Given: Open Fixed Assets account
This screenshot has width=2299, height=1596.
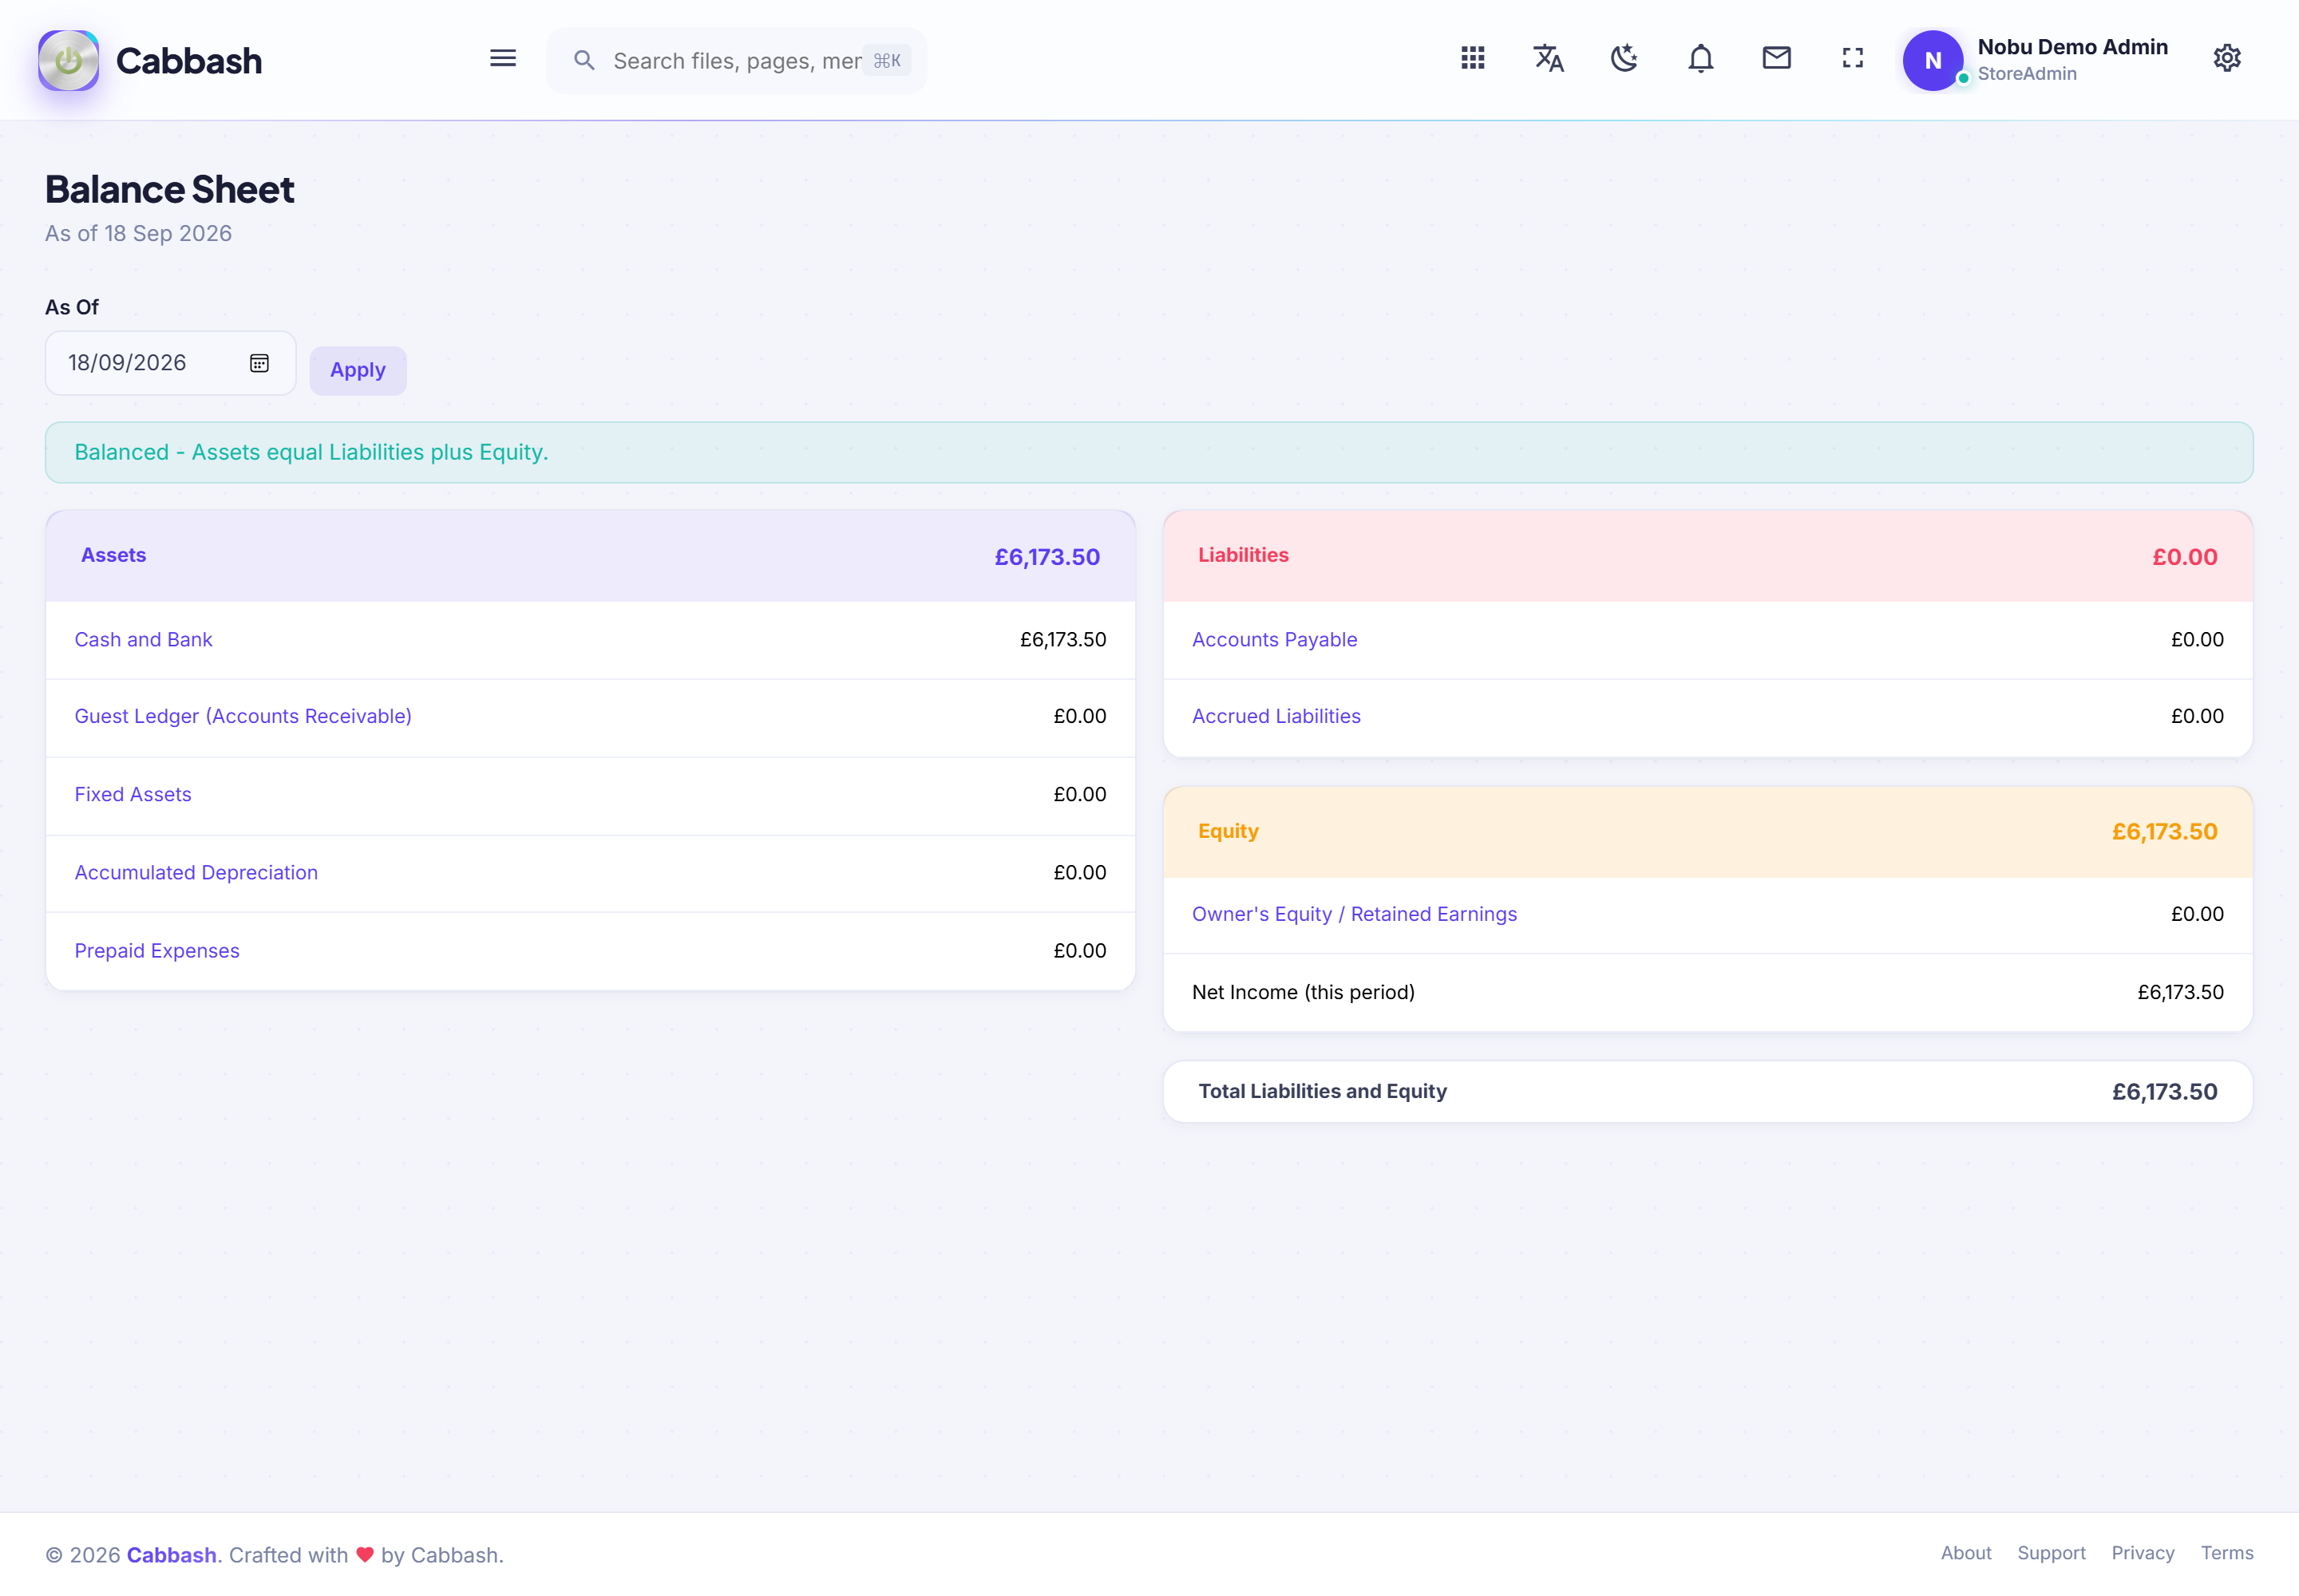Looking at the screenshot, I should [133, 794].
